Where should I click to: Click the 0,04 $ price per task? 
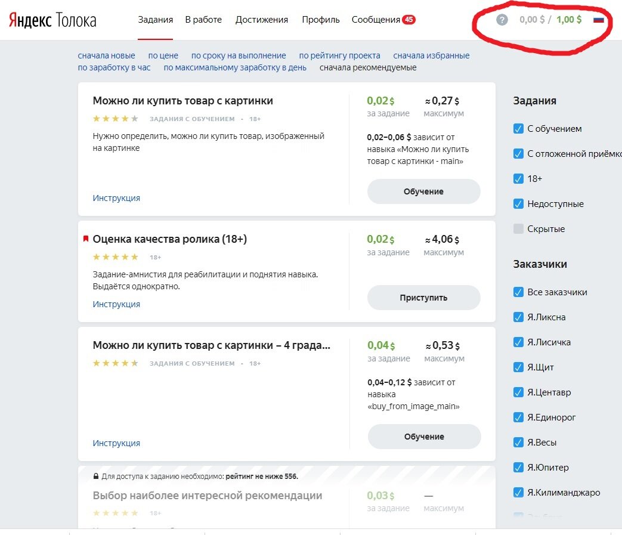[x=381, y=345]
